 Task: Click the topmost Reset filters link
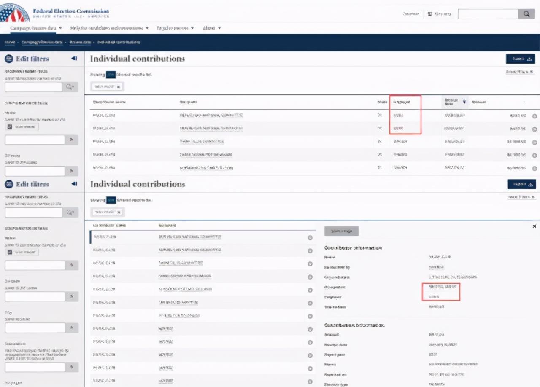pos(520,72)
